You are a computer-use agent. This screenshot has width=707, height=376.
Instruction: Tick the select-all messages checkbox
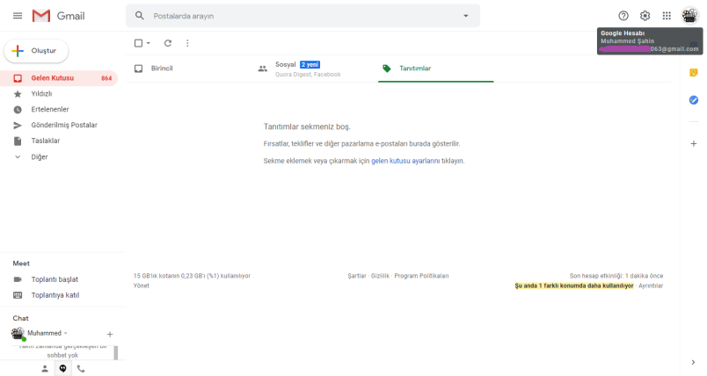point(138,43)
